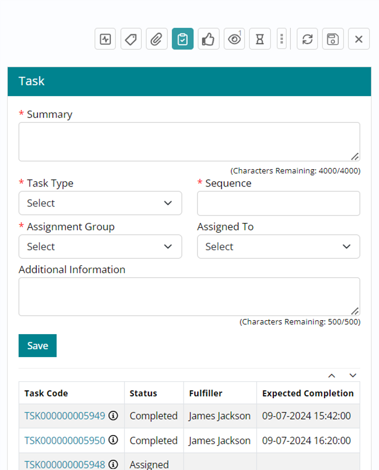This screenshot has height=470, width=379.
Task: Expand the Assignment Group dropdown
Action: [100, 246]
